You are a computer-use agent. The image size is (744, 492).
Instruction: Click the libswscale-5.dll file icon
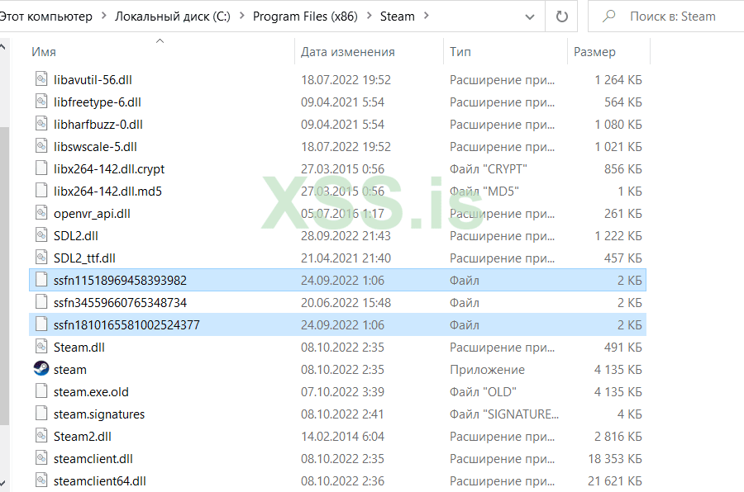[42, 145]
